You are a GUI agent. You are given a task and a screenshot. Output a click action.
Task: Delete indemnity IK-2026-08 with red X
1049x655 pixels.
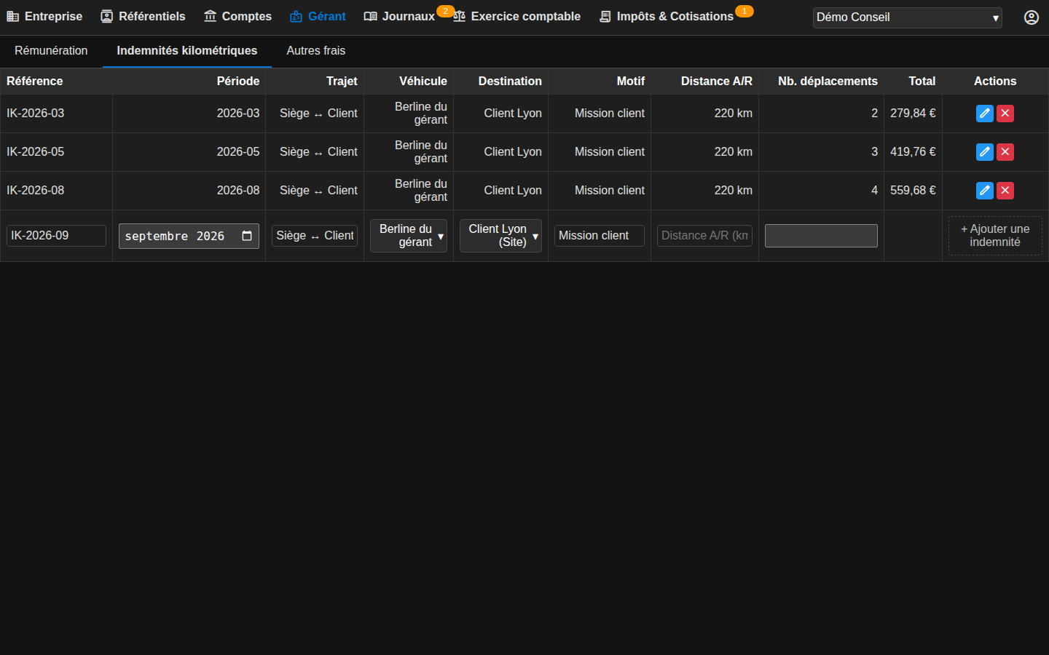(x=1005, y=191)
